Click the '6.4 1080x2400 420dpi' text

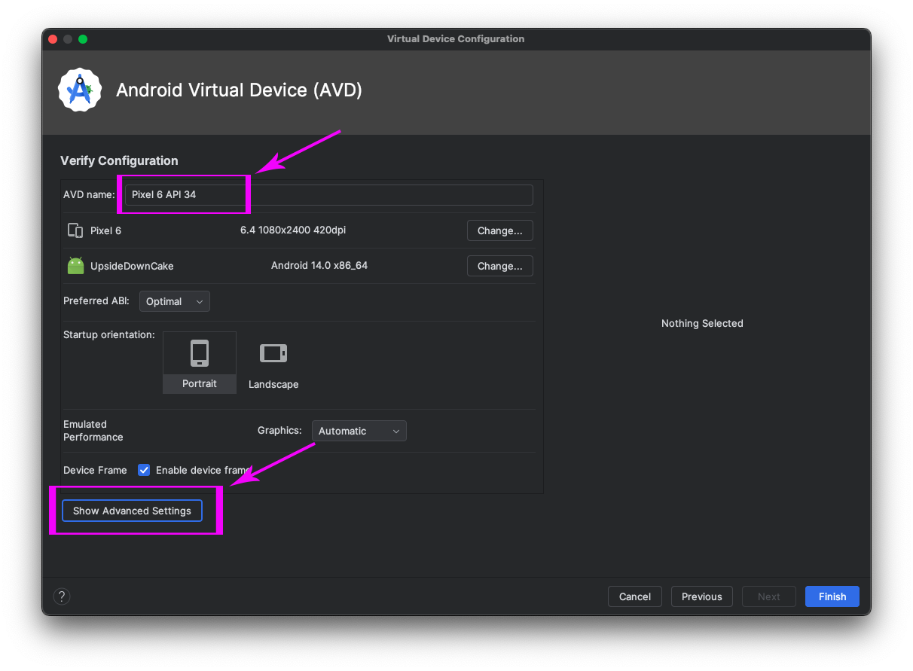click(293, 230)
